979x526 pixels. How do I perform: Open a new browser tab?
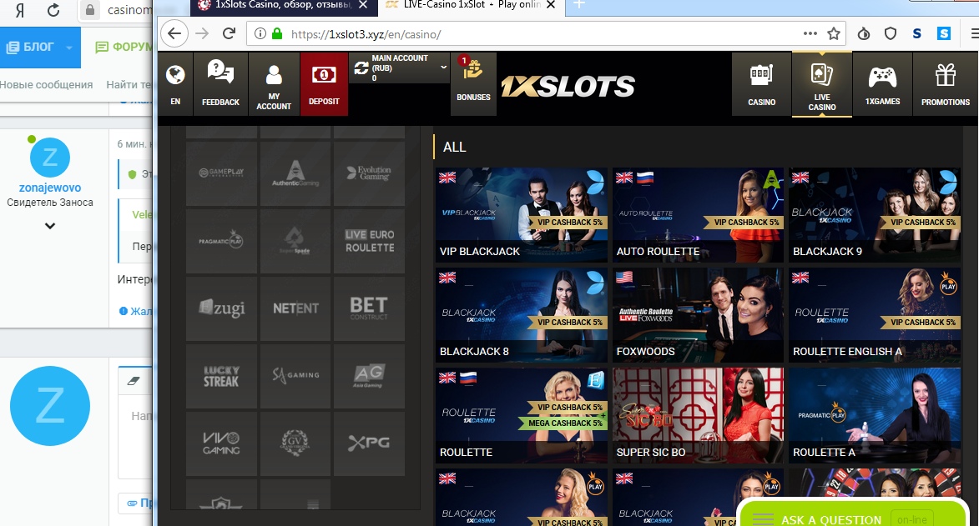(x=578, y=5)
